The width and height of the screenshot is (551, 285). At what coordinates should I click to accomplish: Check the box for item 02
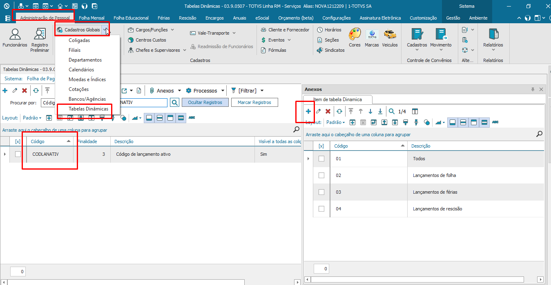point(321,175)
